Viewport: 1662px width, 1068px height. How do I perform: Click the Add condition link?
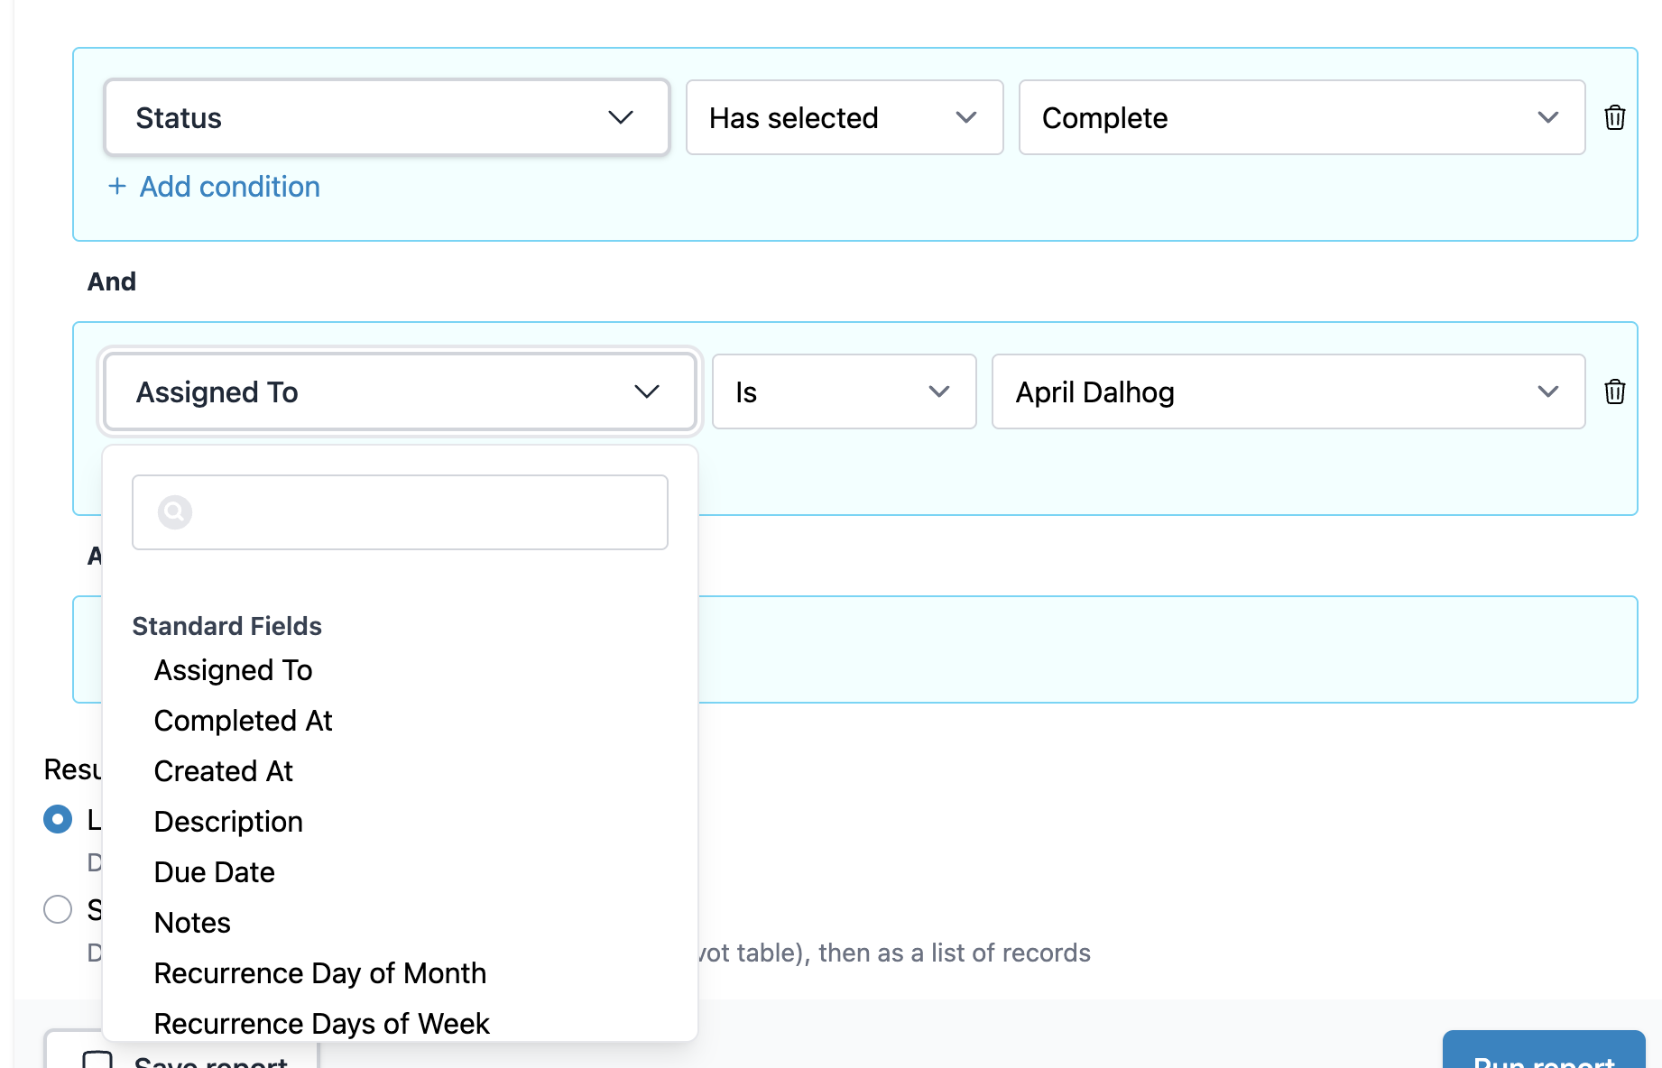[229, 187]
